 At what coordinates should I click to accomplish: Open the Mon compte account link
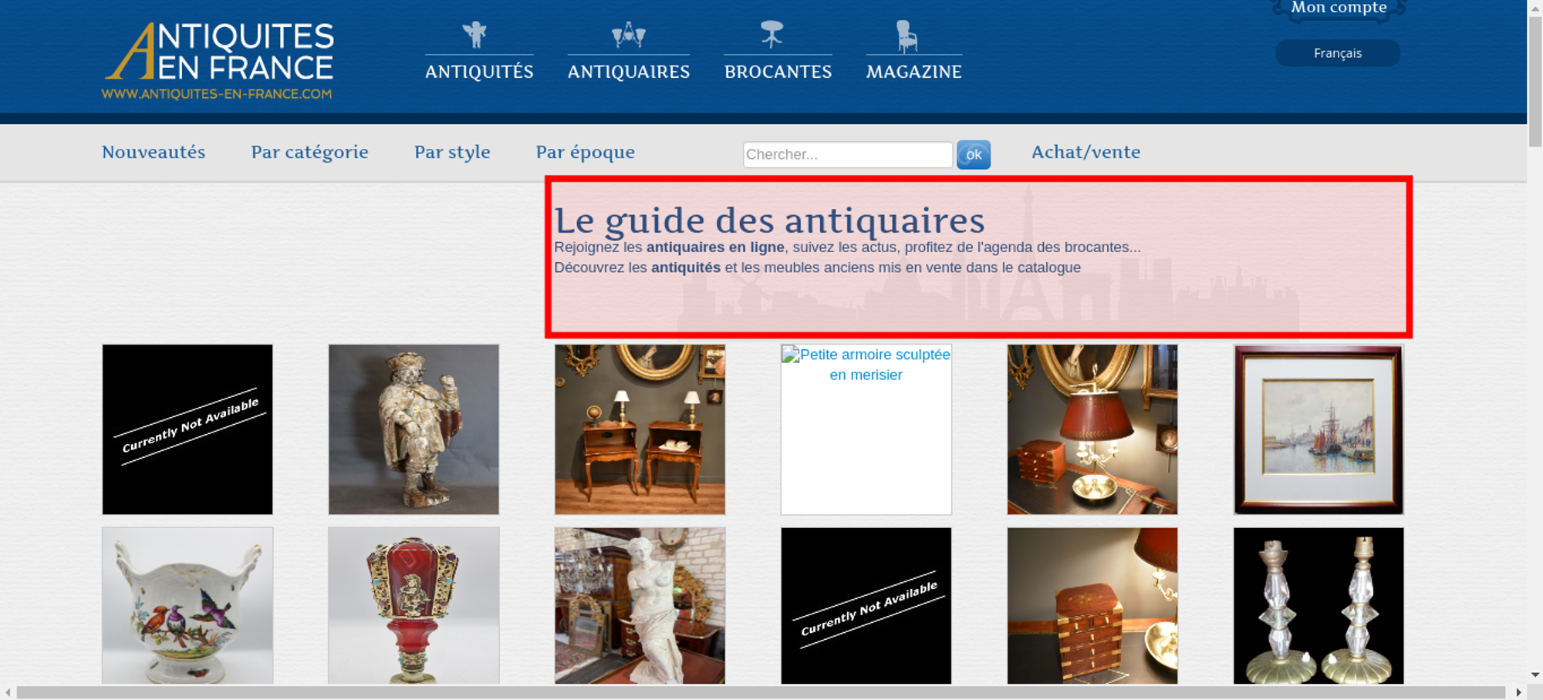click(x=1339, y=8)
